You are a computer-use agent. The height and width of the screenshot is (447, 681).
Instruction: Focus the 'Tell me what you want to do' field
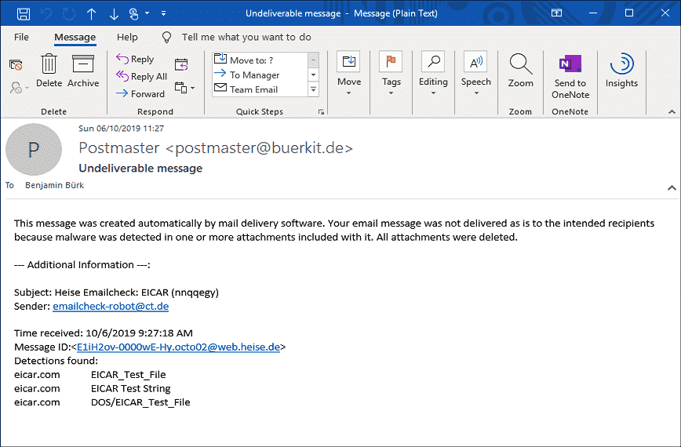tap(246, 38)
